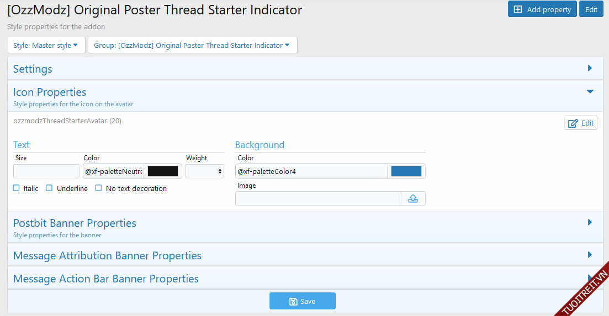Open the Group selector dropdown

(x=192, y=45)
